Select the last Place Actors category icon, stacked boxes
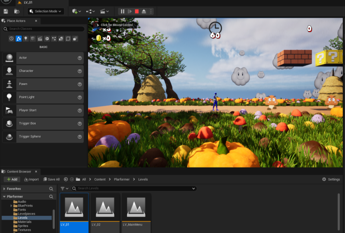The width and height of the screenshot is (345, 233). [x=75, y=39]
